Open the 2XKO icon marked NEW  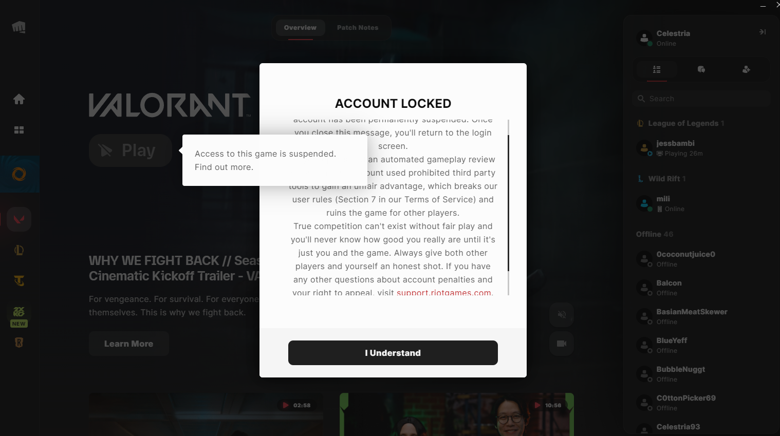(x=19, y=316)
